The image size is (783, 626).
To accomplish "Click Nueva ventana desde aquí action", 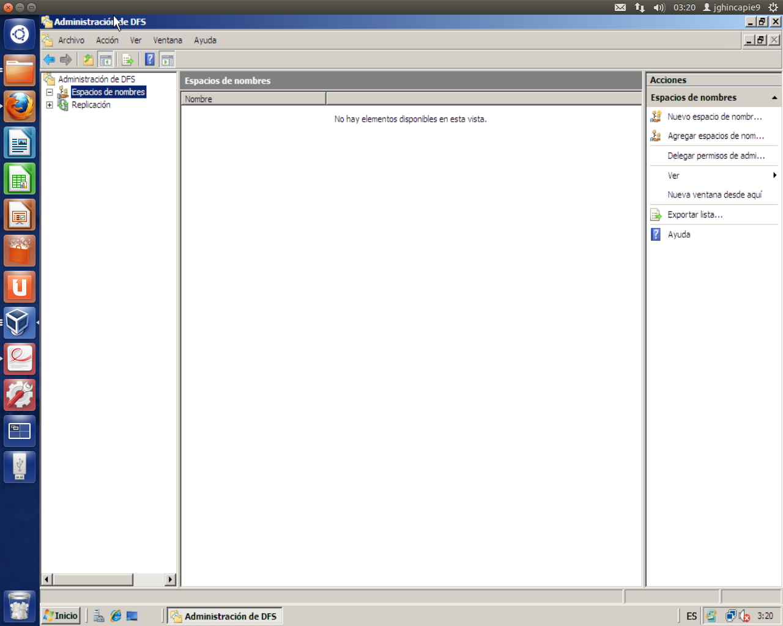I will (714, 195).
